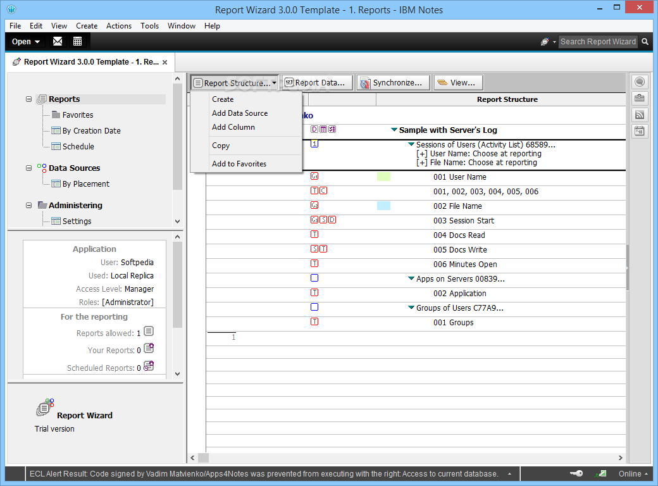Image resolution: width=658 pixels, height=486 pixels.
Task: Click the status bar network activity icon
Action: (x=600, y=473)
